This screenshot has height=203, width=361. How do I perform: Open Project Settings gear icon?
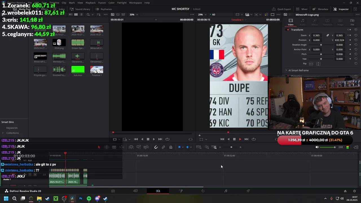coord(355,191)
